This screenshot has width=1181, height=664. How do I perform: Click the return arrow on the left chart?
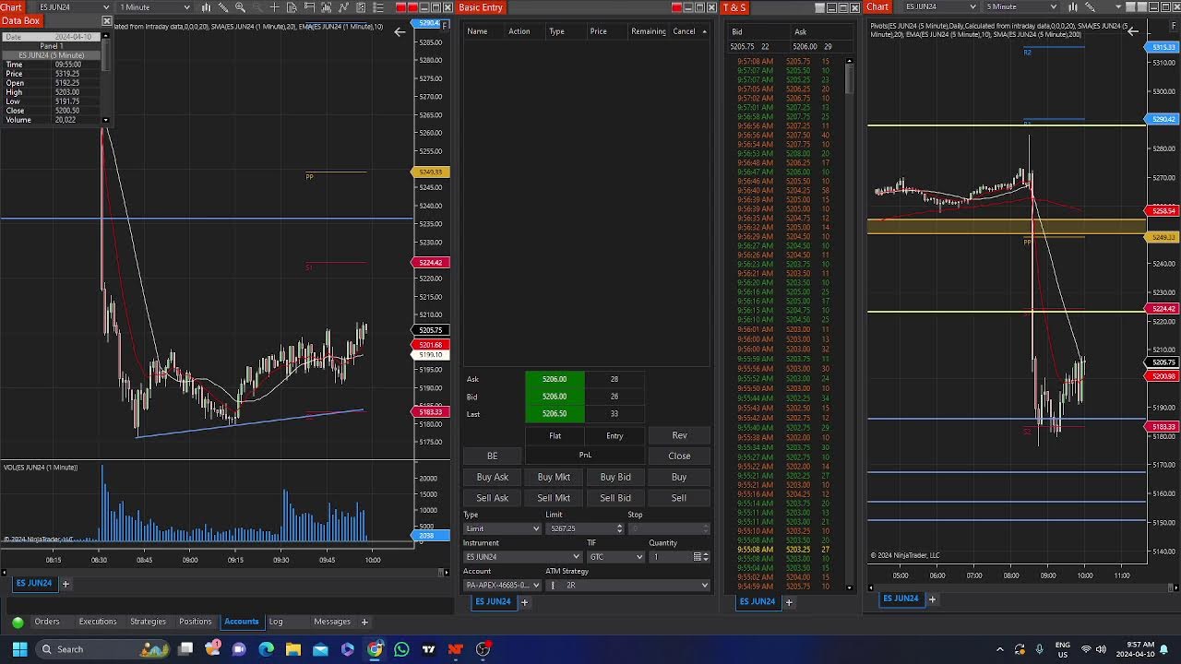[400, 32]
